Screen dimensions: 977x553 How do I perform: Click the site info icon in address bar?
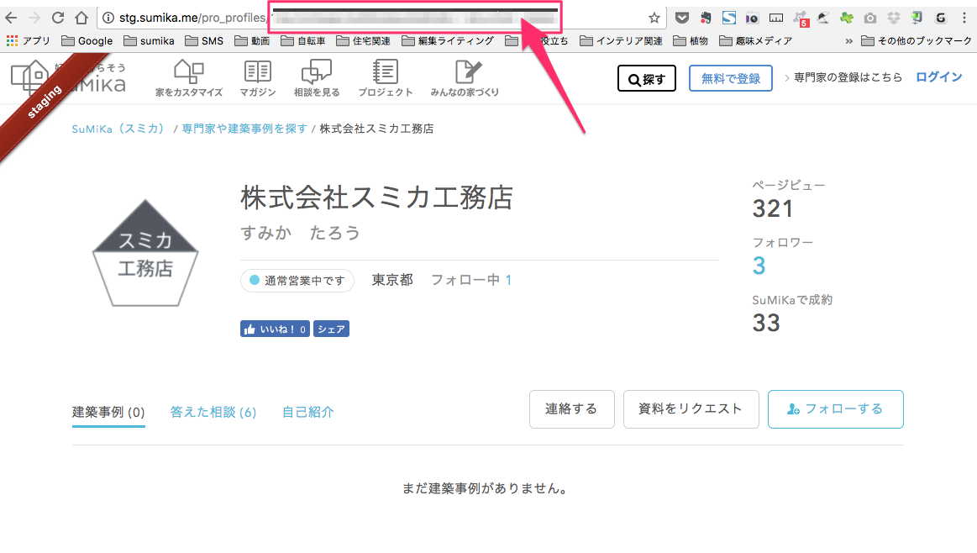108,18
